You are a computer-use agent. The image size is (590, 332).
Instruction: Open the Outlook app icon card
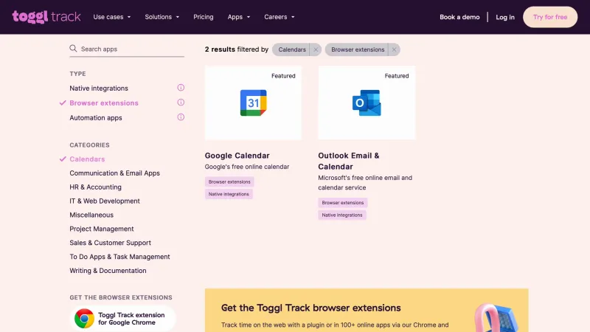367,103
